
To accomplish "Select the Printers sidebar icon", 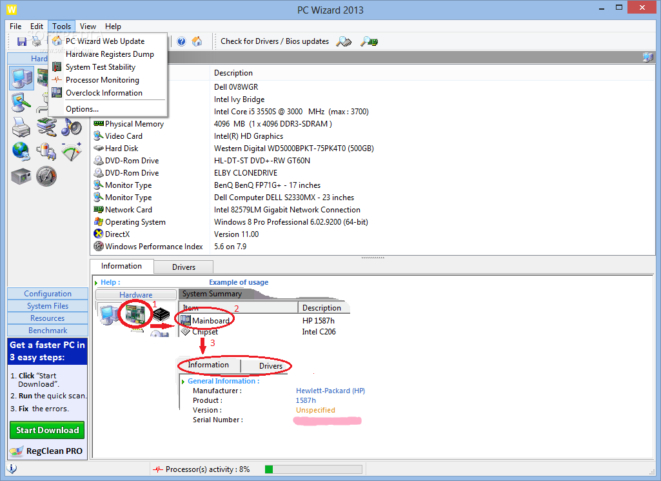I will pyautogui.click(x=21, y=127).
